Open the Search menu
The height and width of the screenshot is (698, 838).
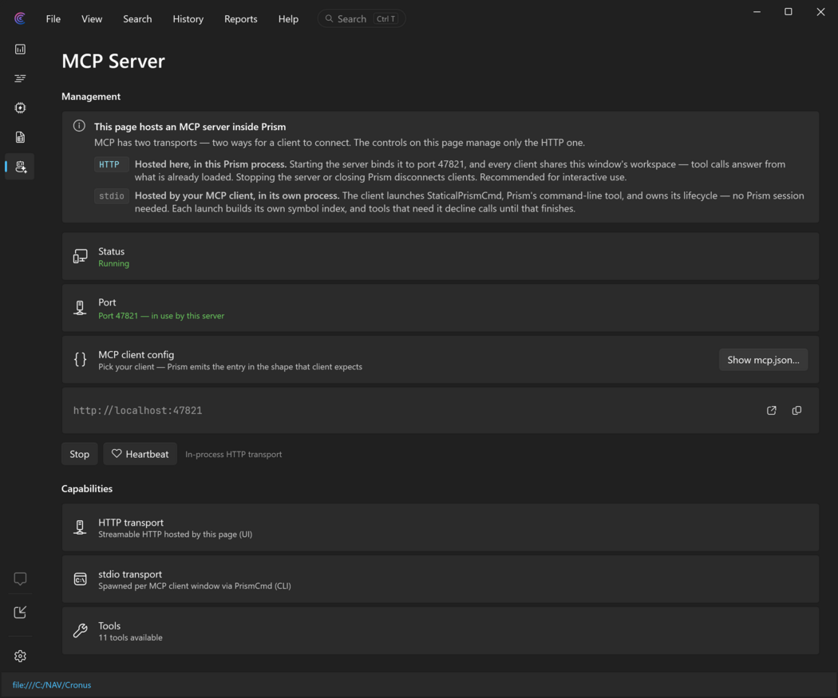[137, 18]
